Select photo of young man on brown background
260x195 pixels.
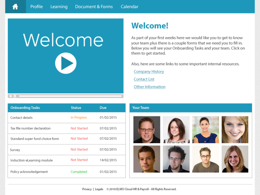click(x=147, y=159)
